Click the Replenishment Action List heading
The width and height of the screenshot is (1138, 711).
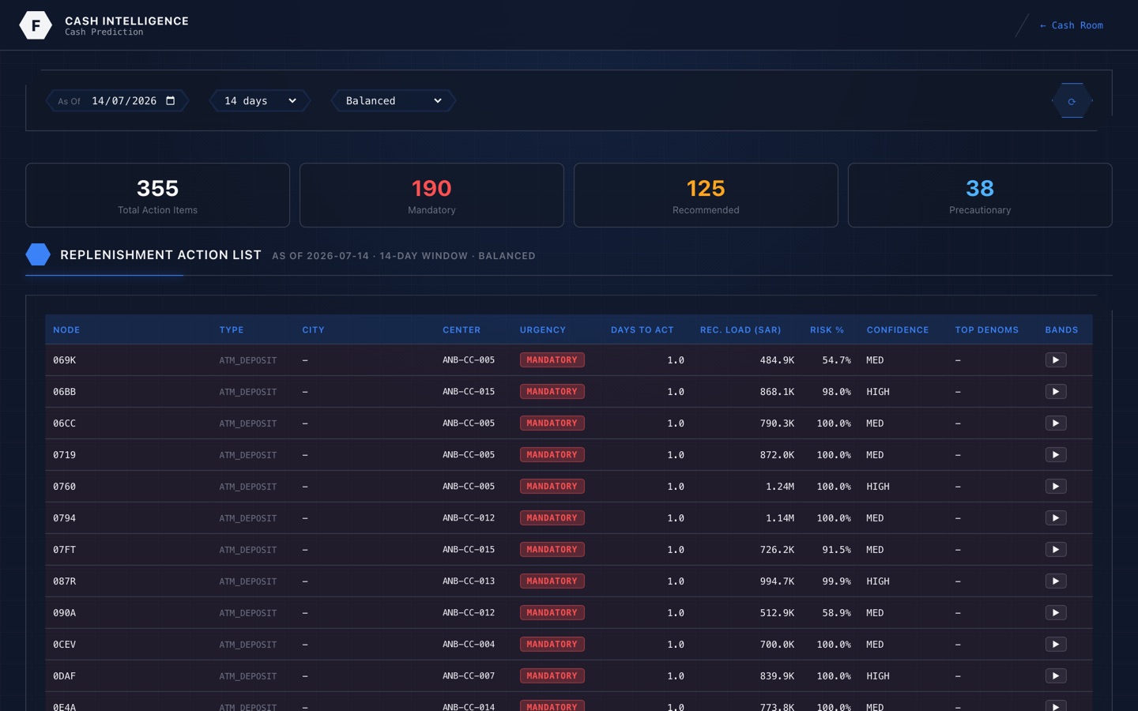[x=160, y=255]
